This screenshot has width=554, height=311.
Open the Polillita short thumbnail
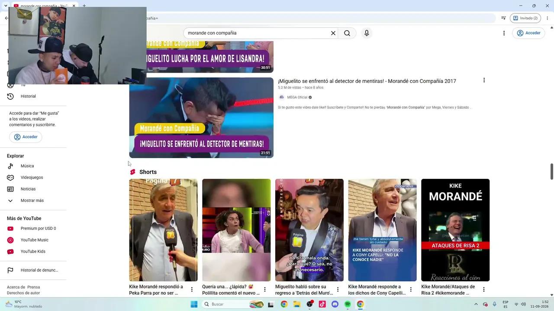tap(236, 230)
